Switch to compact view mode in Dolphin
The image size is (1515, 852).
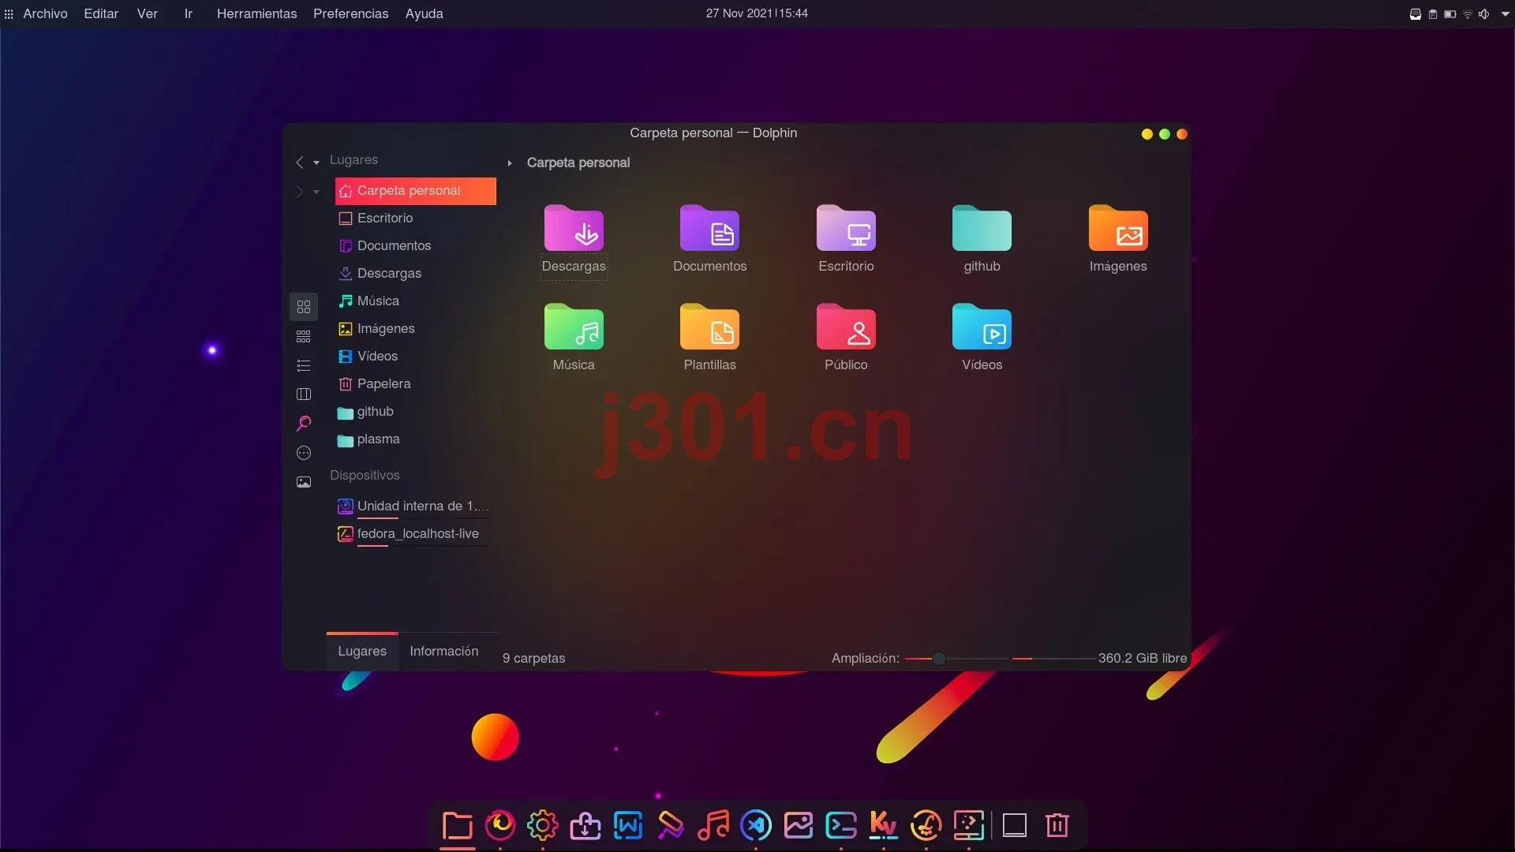pos(304,337)
